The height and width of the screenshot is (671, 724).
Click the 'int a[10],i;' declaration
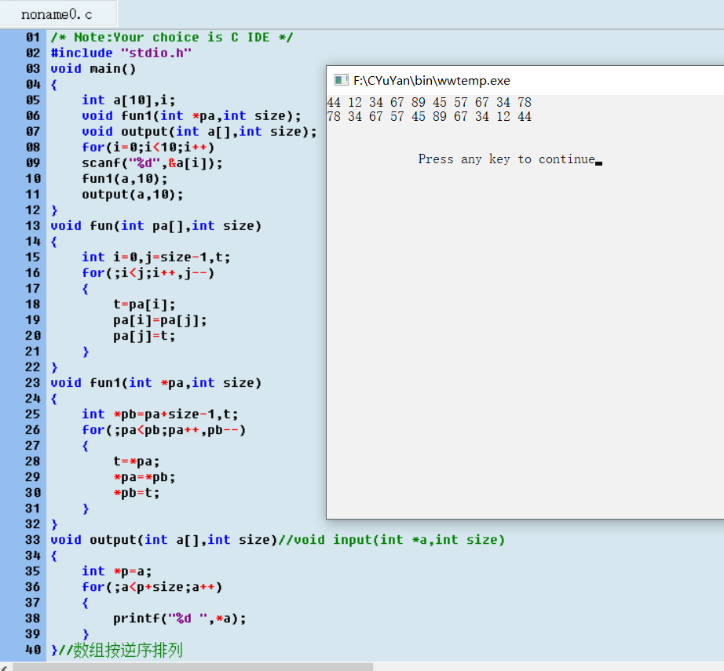click(128, 100)
